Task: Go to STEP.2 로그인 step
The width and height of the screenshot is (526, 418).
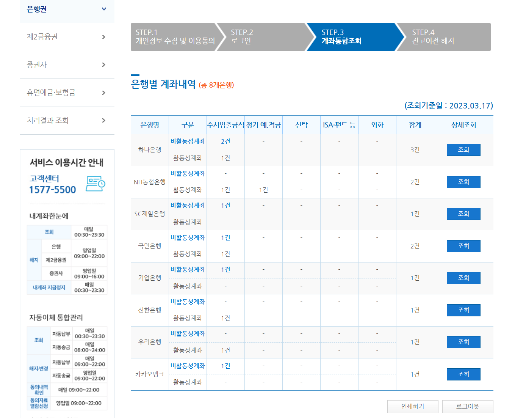Action: coord(266,37)
